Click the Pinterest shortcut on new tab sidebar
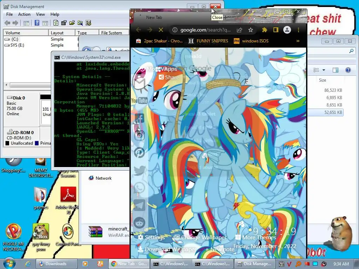This screenshot has height=269, width=359. click(x=140, y=153)
